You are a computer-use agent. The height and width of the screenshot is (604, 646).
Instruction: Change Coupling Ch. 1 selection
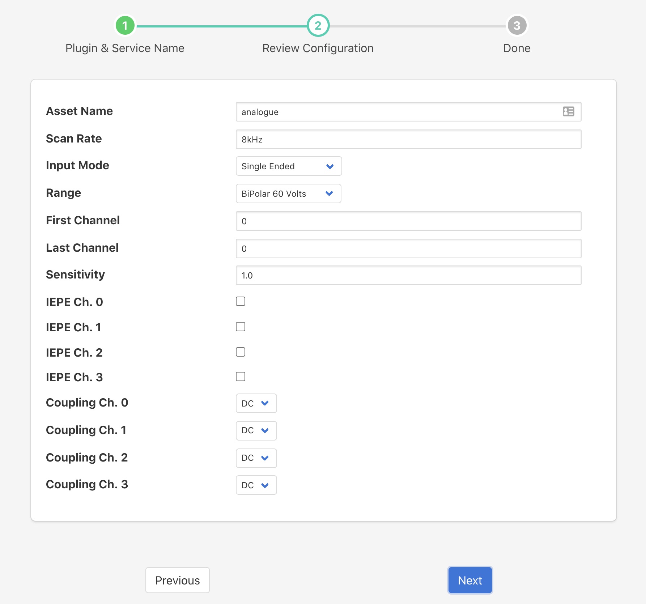click(x=256, y=430)
